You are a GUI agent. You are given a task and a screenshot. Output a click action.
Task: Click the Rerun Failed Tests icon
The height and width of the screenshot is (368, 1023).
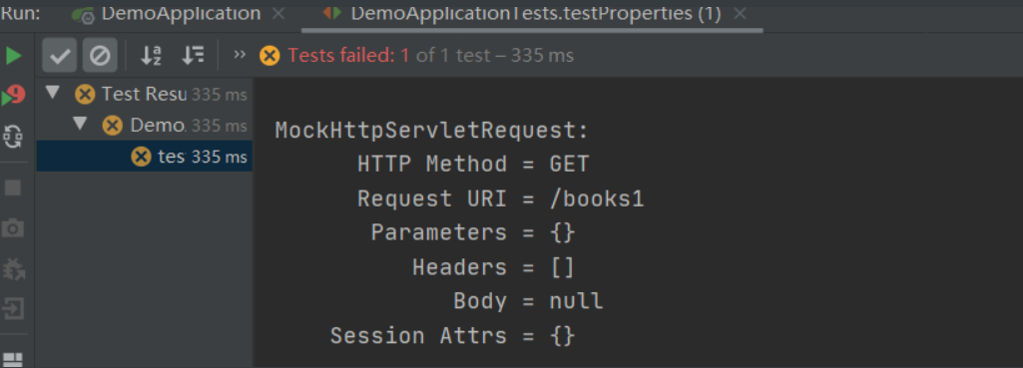[13, 96]
